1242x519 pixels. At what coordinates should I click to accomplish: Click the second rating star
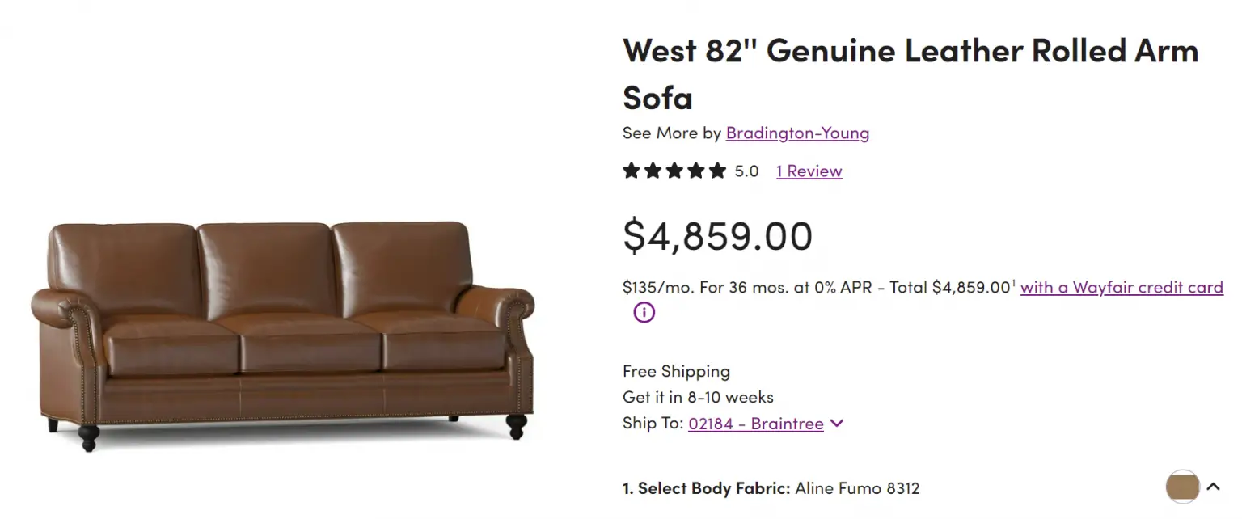pos(653,171)
